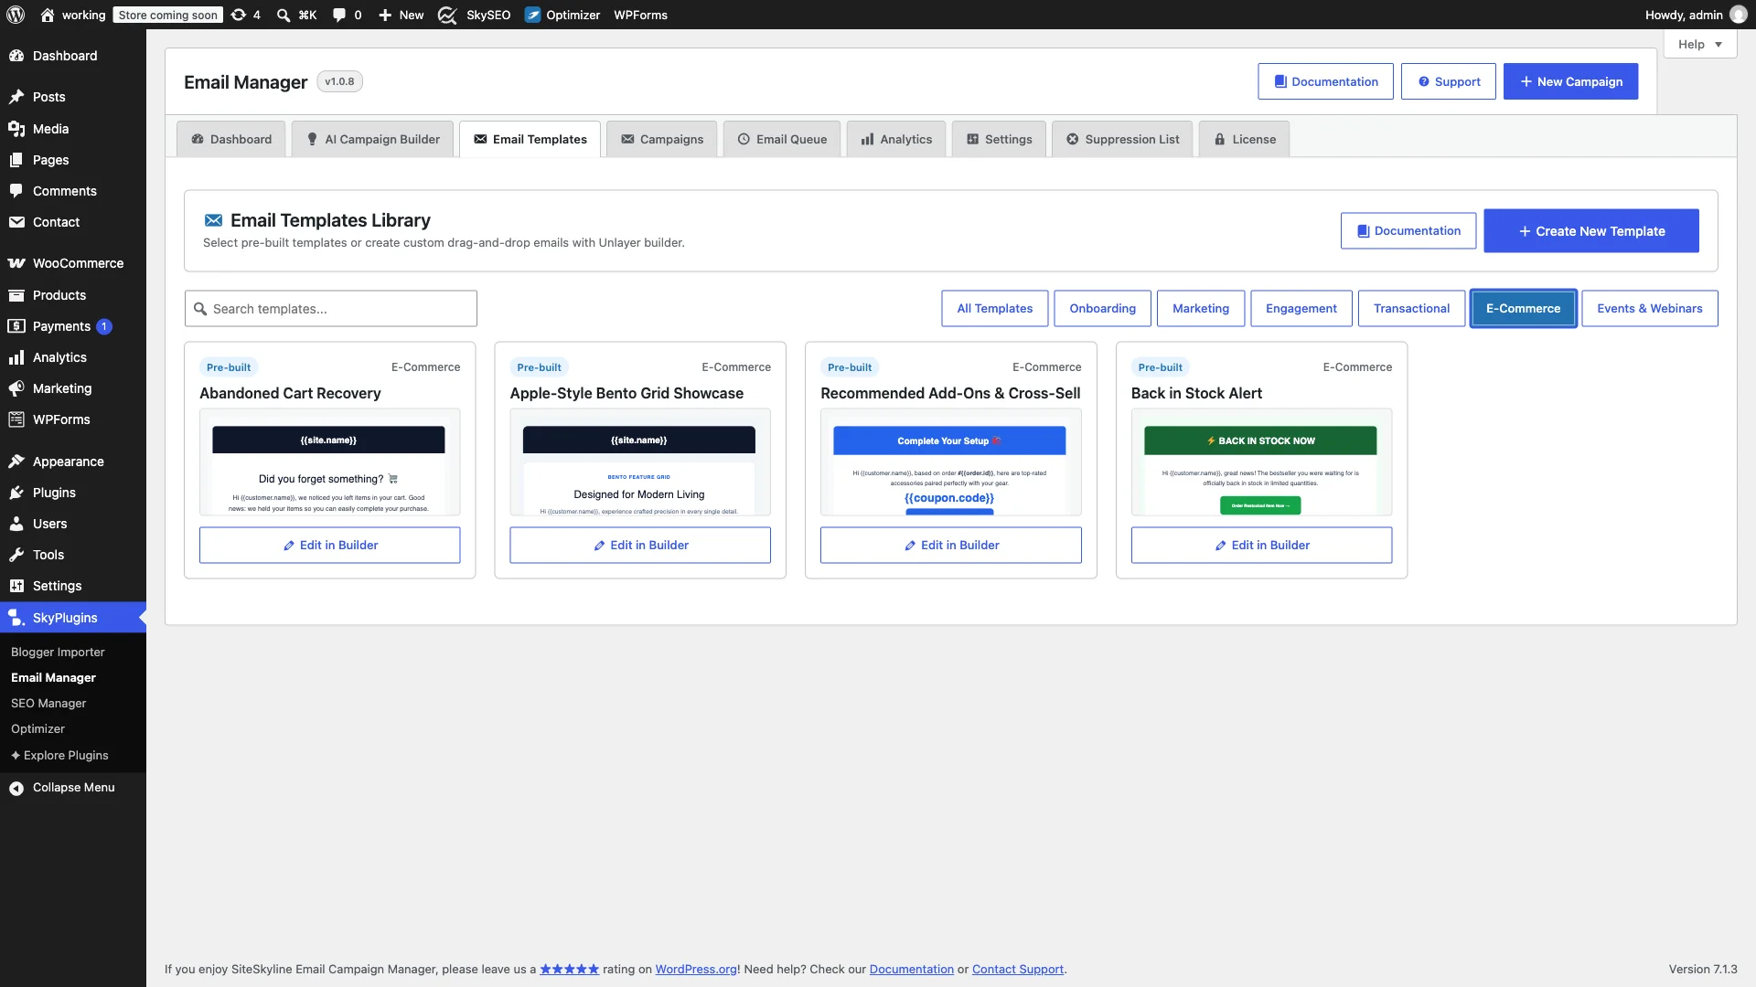Switch to Email Queue tab
The width and height of the screenshot is (1756, 987).
click(782, 139)
